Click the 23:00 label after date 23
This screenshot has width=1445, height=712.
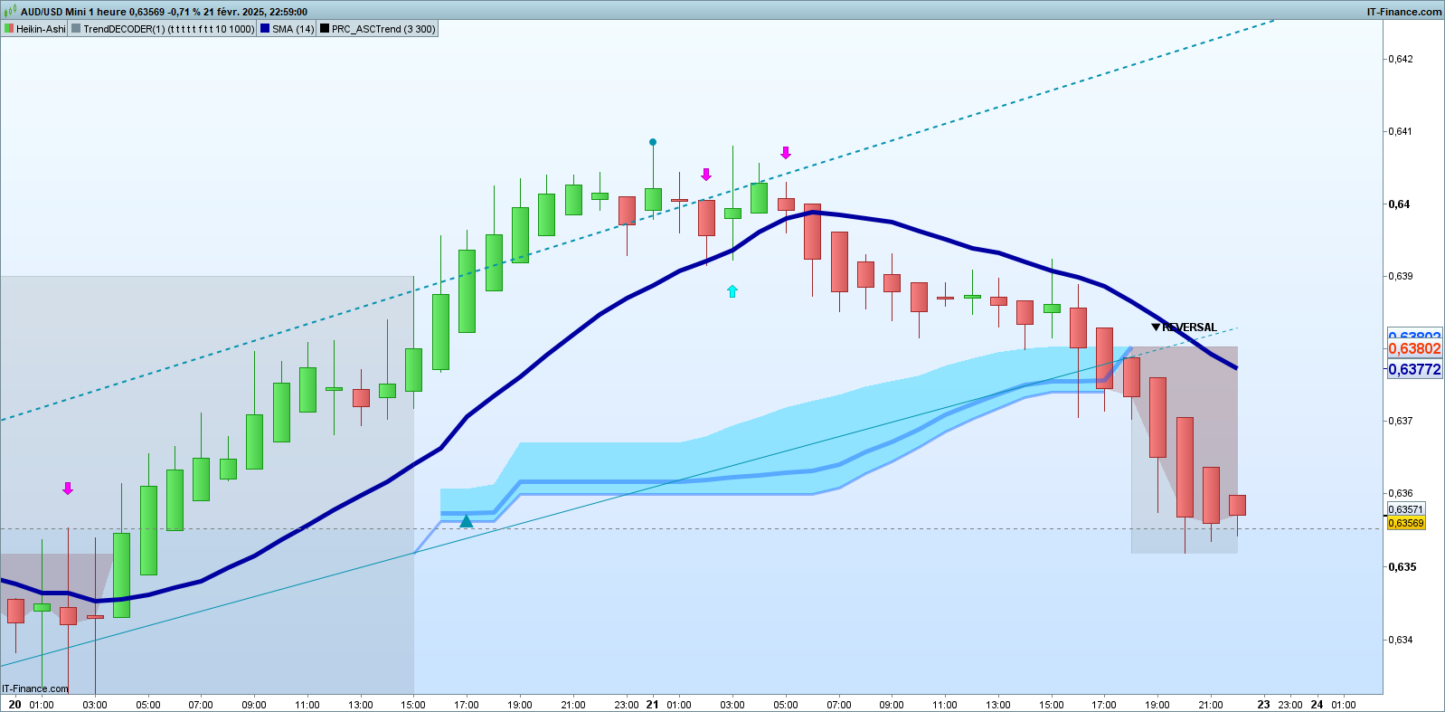(1290, 705)
